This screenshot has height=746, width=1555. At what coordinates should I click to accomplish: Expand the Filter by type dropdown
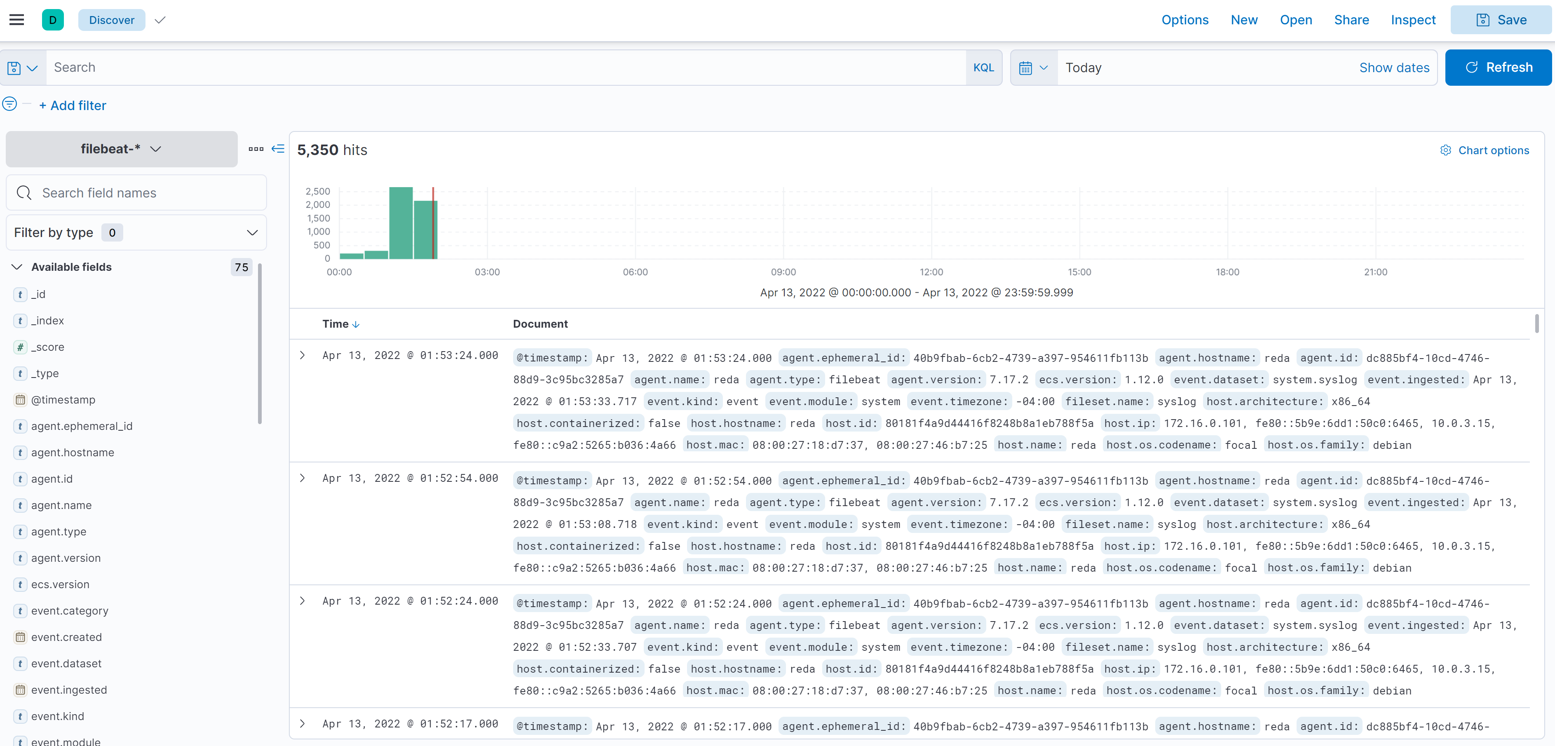136,233
